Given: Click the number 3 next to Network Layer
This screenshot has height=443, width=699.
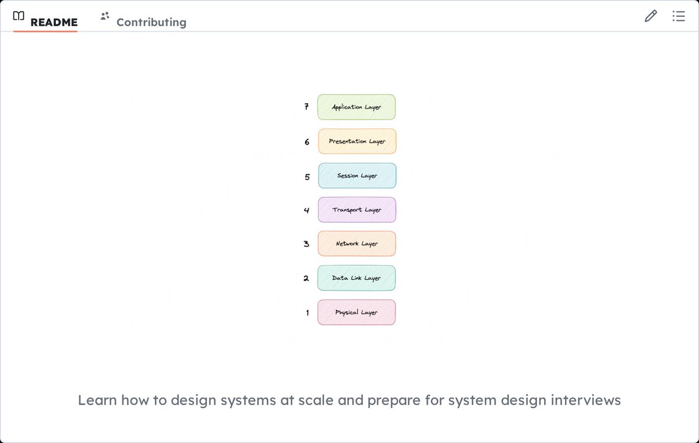Looking at the screenshot, I should click(306, 244).
